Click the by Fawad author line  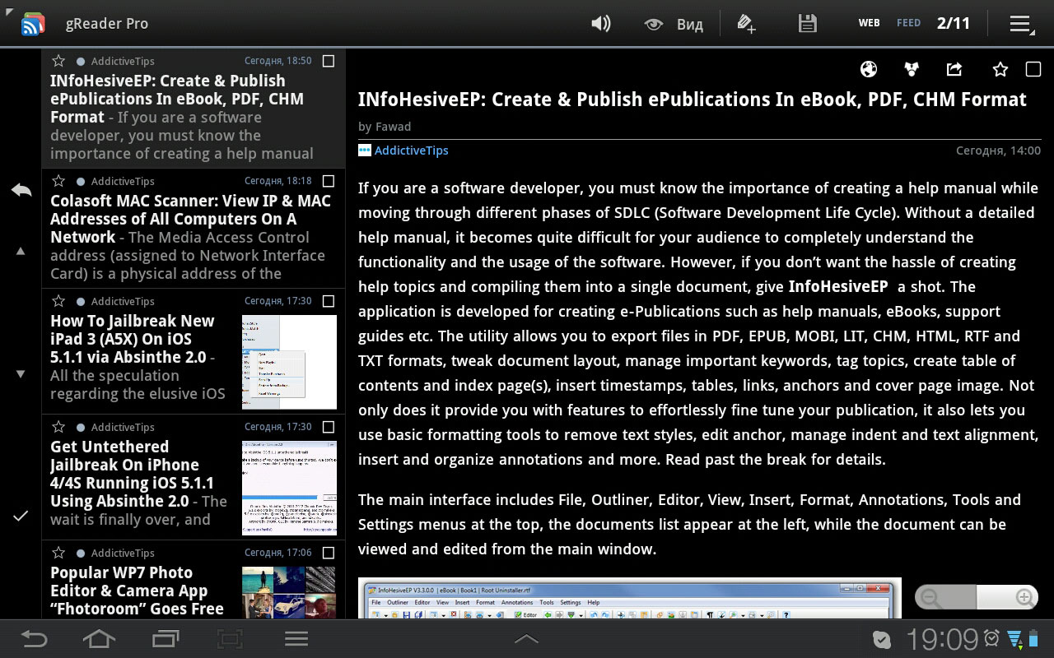[385, 127]
